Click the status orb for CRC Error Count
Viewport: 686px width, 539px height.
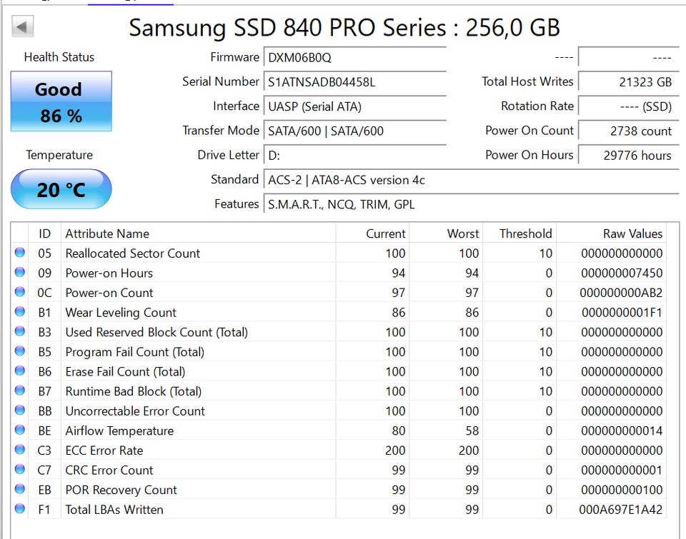click(x=20, y=470)
